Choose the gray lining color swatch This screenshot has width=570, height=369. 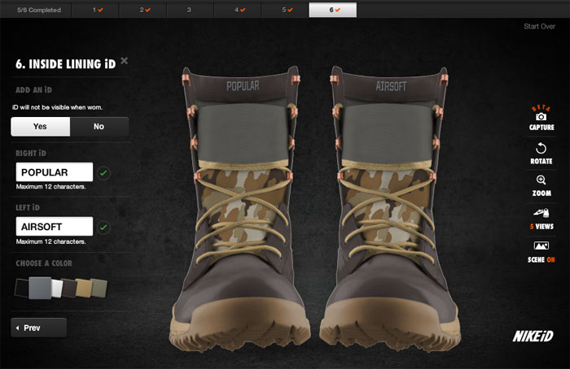point(39,287)
